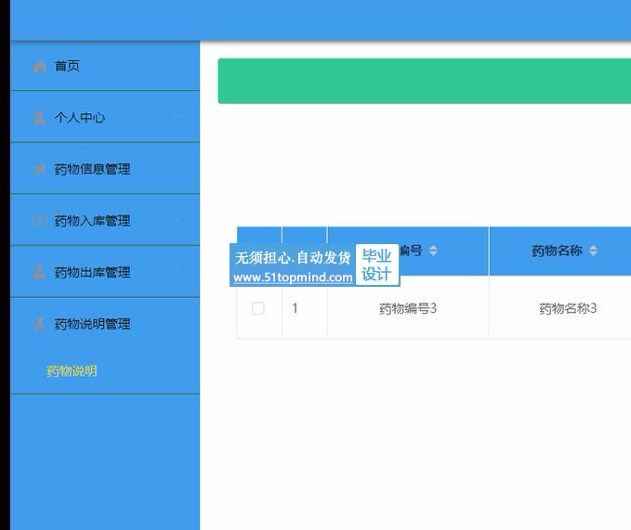Open the 药物信息管理 menu item
Image resolution: width=631 pixels, height=530 pixels.
click(105, 168)
